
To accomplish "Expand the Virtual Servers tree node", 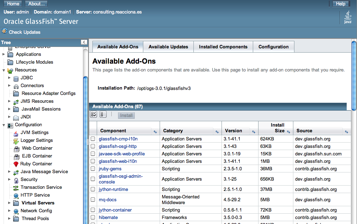I will coord(9,203).
